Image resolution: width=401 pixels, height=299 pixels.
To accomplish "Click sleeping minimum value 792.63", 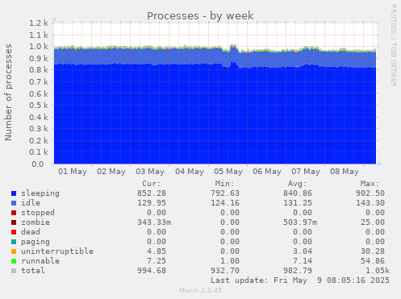I will click(225, 193).
